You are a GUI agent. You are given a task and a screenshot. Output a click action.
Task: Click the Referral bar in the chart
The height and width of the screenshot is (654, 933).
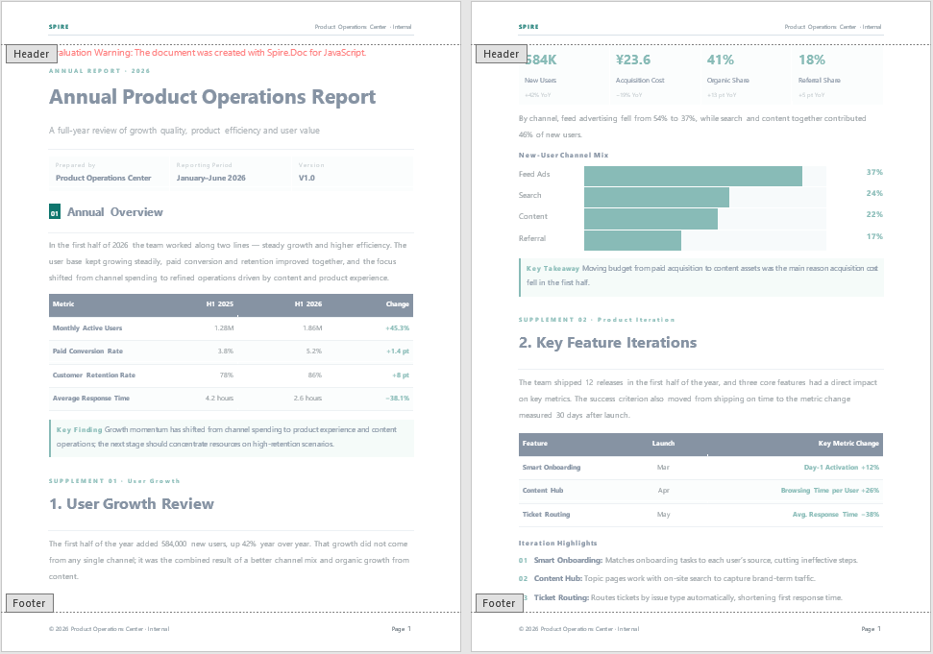[x=632, y=240]
